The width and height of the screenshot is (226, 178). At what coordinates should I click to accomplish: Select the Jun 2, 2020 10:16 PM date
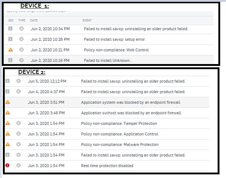click(x=50, y=60)
